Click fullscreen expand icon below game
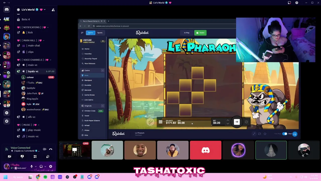 click(254, 134)
